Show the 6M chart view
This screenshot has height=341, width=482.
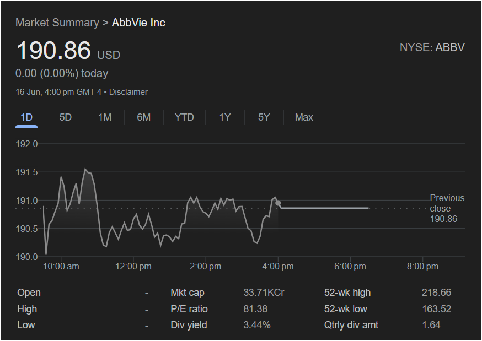(x=144, y=117)
